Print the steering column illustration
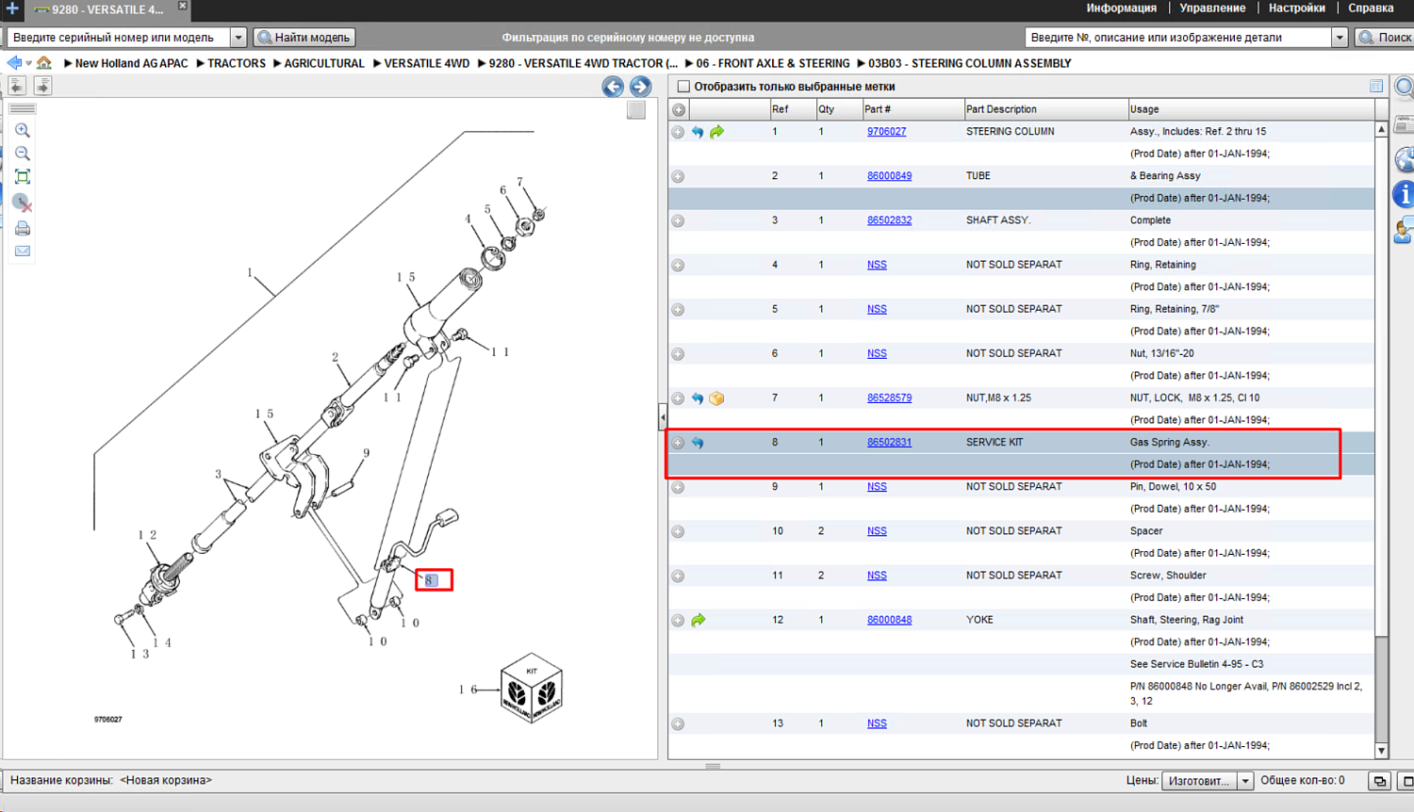This screenshot has width=1414, height=812. pyautogui.click(x=23, y=228)
